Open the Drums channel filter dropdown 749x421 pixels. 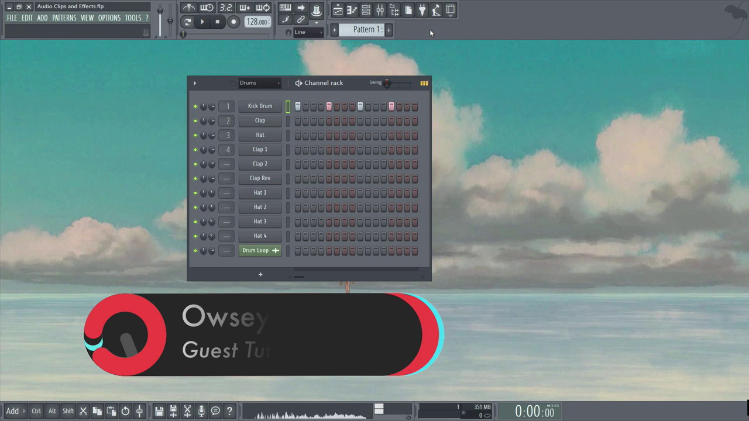point(259,83)
